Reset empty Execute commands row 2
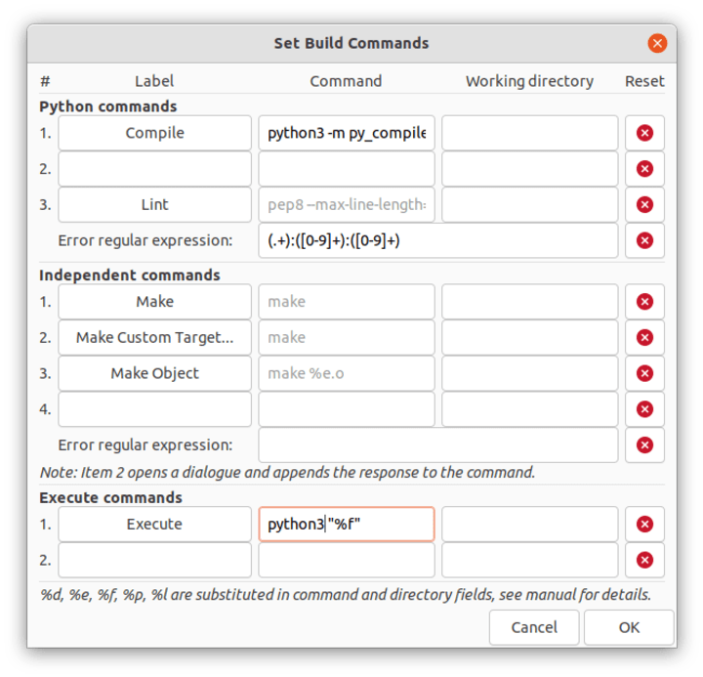The height and width of the screenshot is (677, 703). click(x=644, y=560)
